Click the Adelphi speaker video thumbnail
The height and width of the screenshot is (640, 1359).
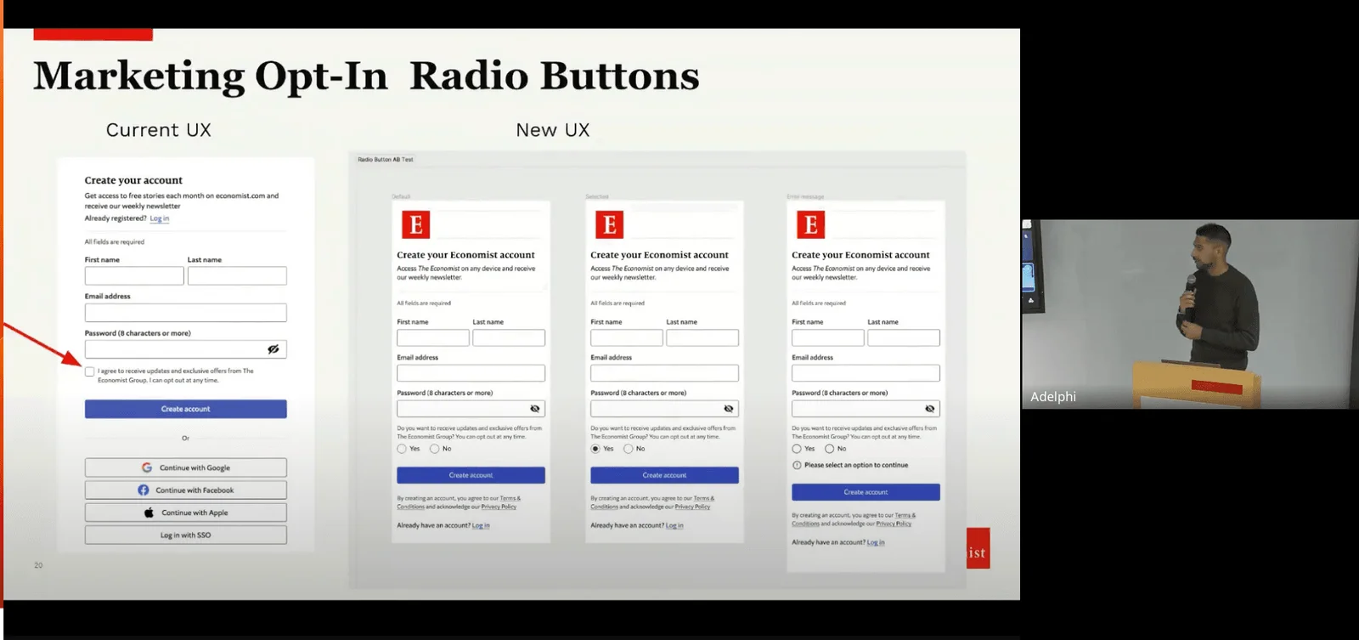click(1189, 314)
